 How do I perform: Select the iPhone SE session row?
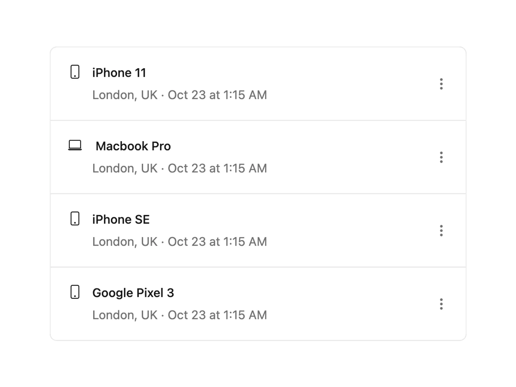(258, 231)
